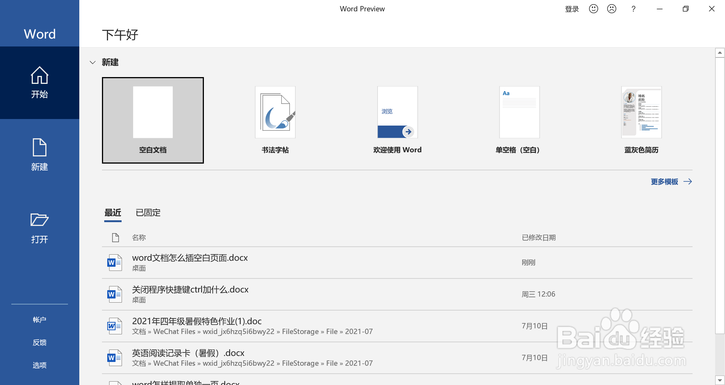
Task: Open 关闭程序快捷键ctrl加什么.docx
Action: 397,294
